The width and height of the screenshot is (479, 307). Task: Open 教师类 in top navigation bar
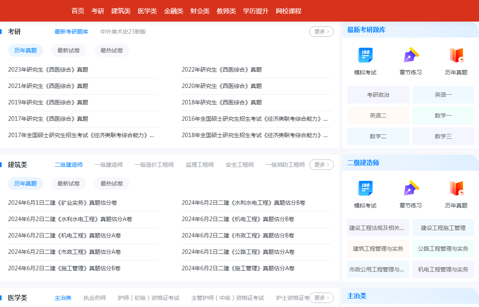point(226,11)
